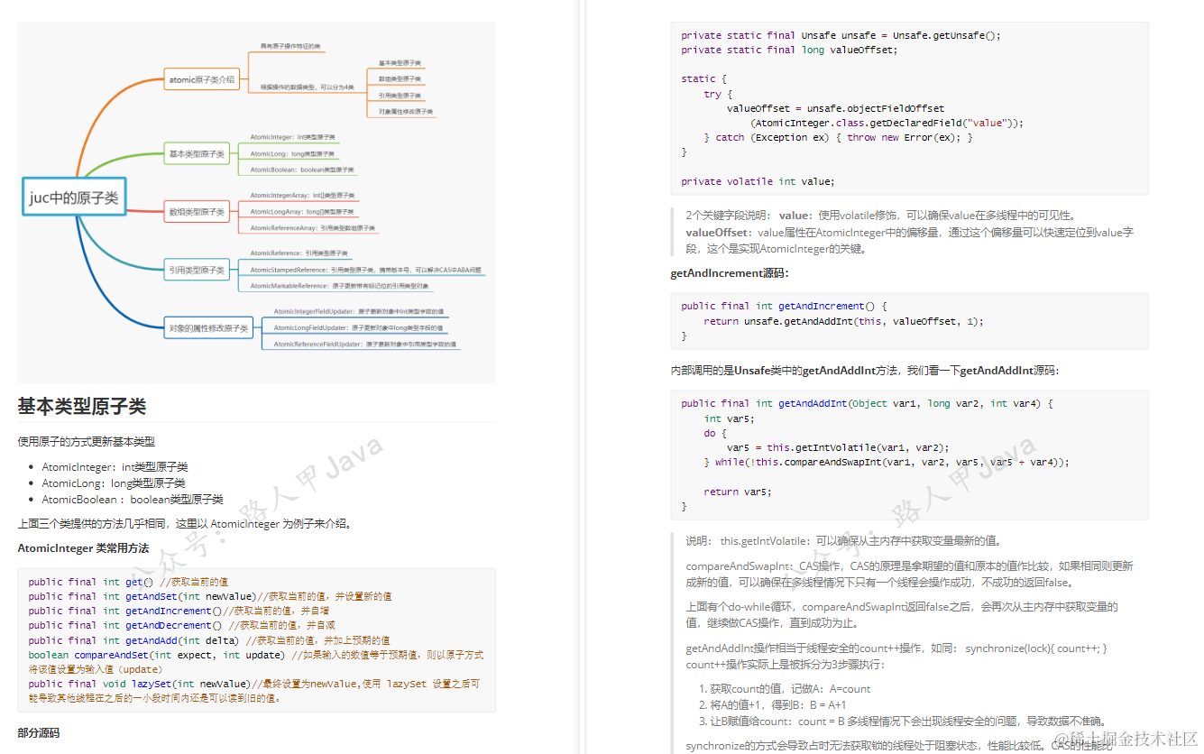This screenshot has height=754, width=1204.
Task: Click mind map leaf AtomicReferenceArray
Action: (x=312, y=228)
